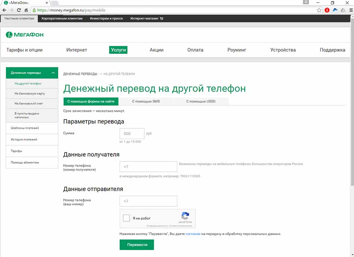Screen dimensions: 354x257
Task: Click the green padlock in the address bar
Action: (x=34, y=10)
